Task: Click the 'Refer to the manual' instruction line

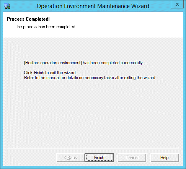Action: (x=90, y=78)
